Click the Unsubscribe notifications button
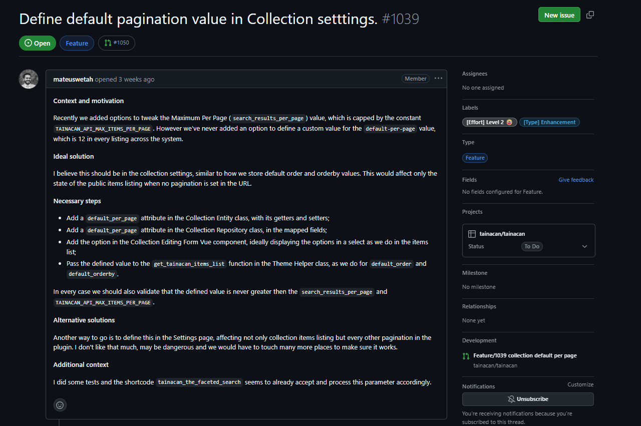The width and height of the screenshot is (641, 426). point(528,399)
